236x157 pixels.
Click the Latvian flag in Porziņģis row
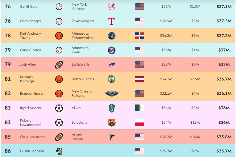pyautogui.click(x=139, y=79)
